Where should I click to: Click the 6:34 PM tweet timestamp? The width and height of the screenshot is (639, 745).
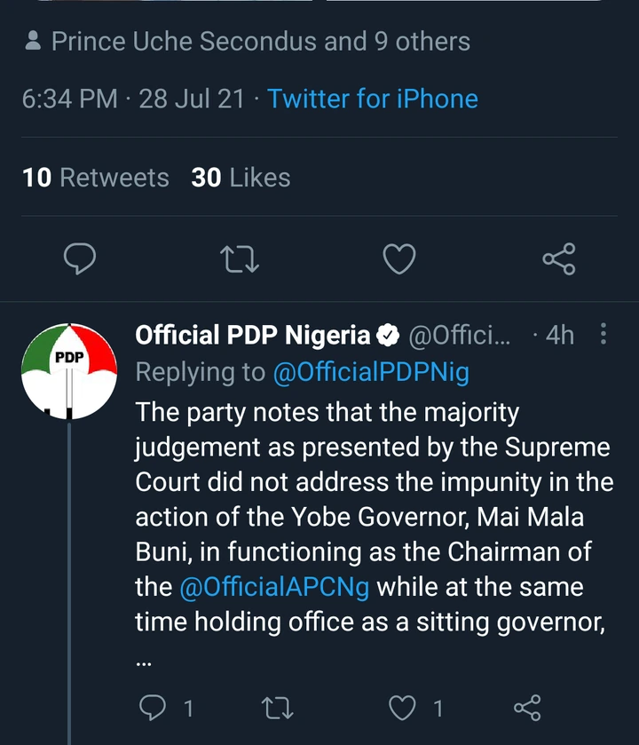[69, 99]
